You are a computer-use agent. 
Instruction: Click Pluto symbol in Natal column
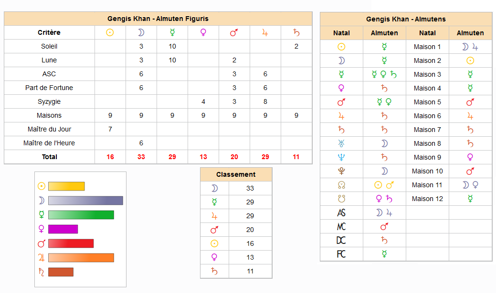pyautogui.click(x=341, y=171)
